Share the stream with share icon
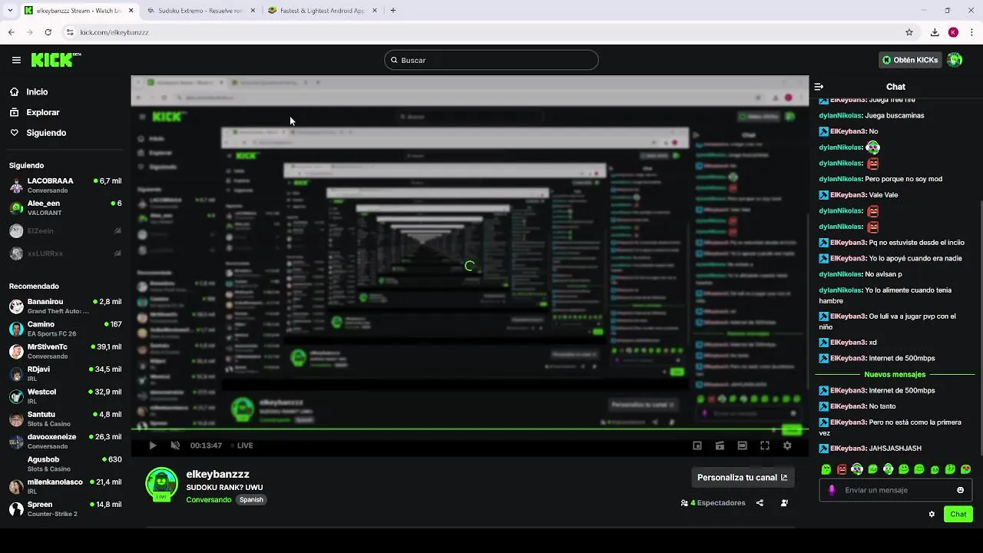Image resolution: width=983 pixels, height=553 pixels. (x=760, y=503)
